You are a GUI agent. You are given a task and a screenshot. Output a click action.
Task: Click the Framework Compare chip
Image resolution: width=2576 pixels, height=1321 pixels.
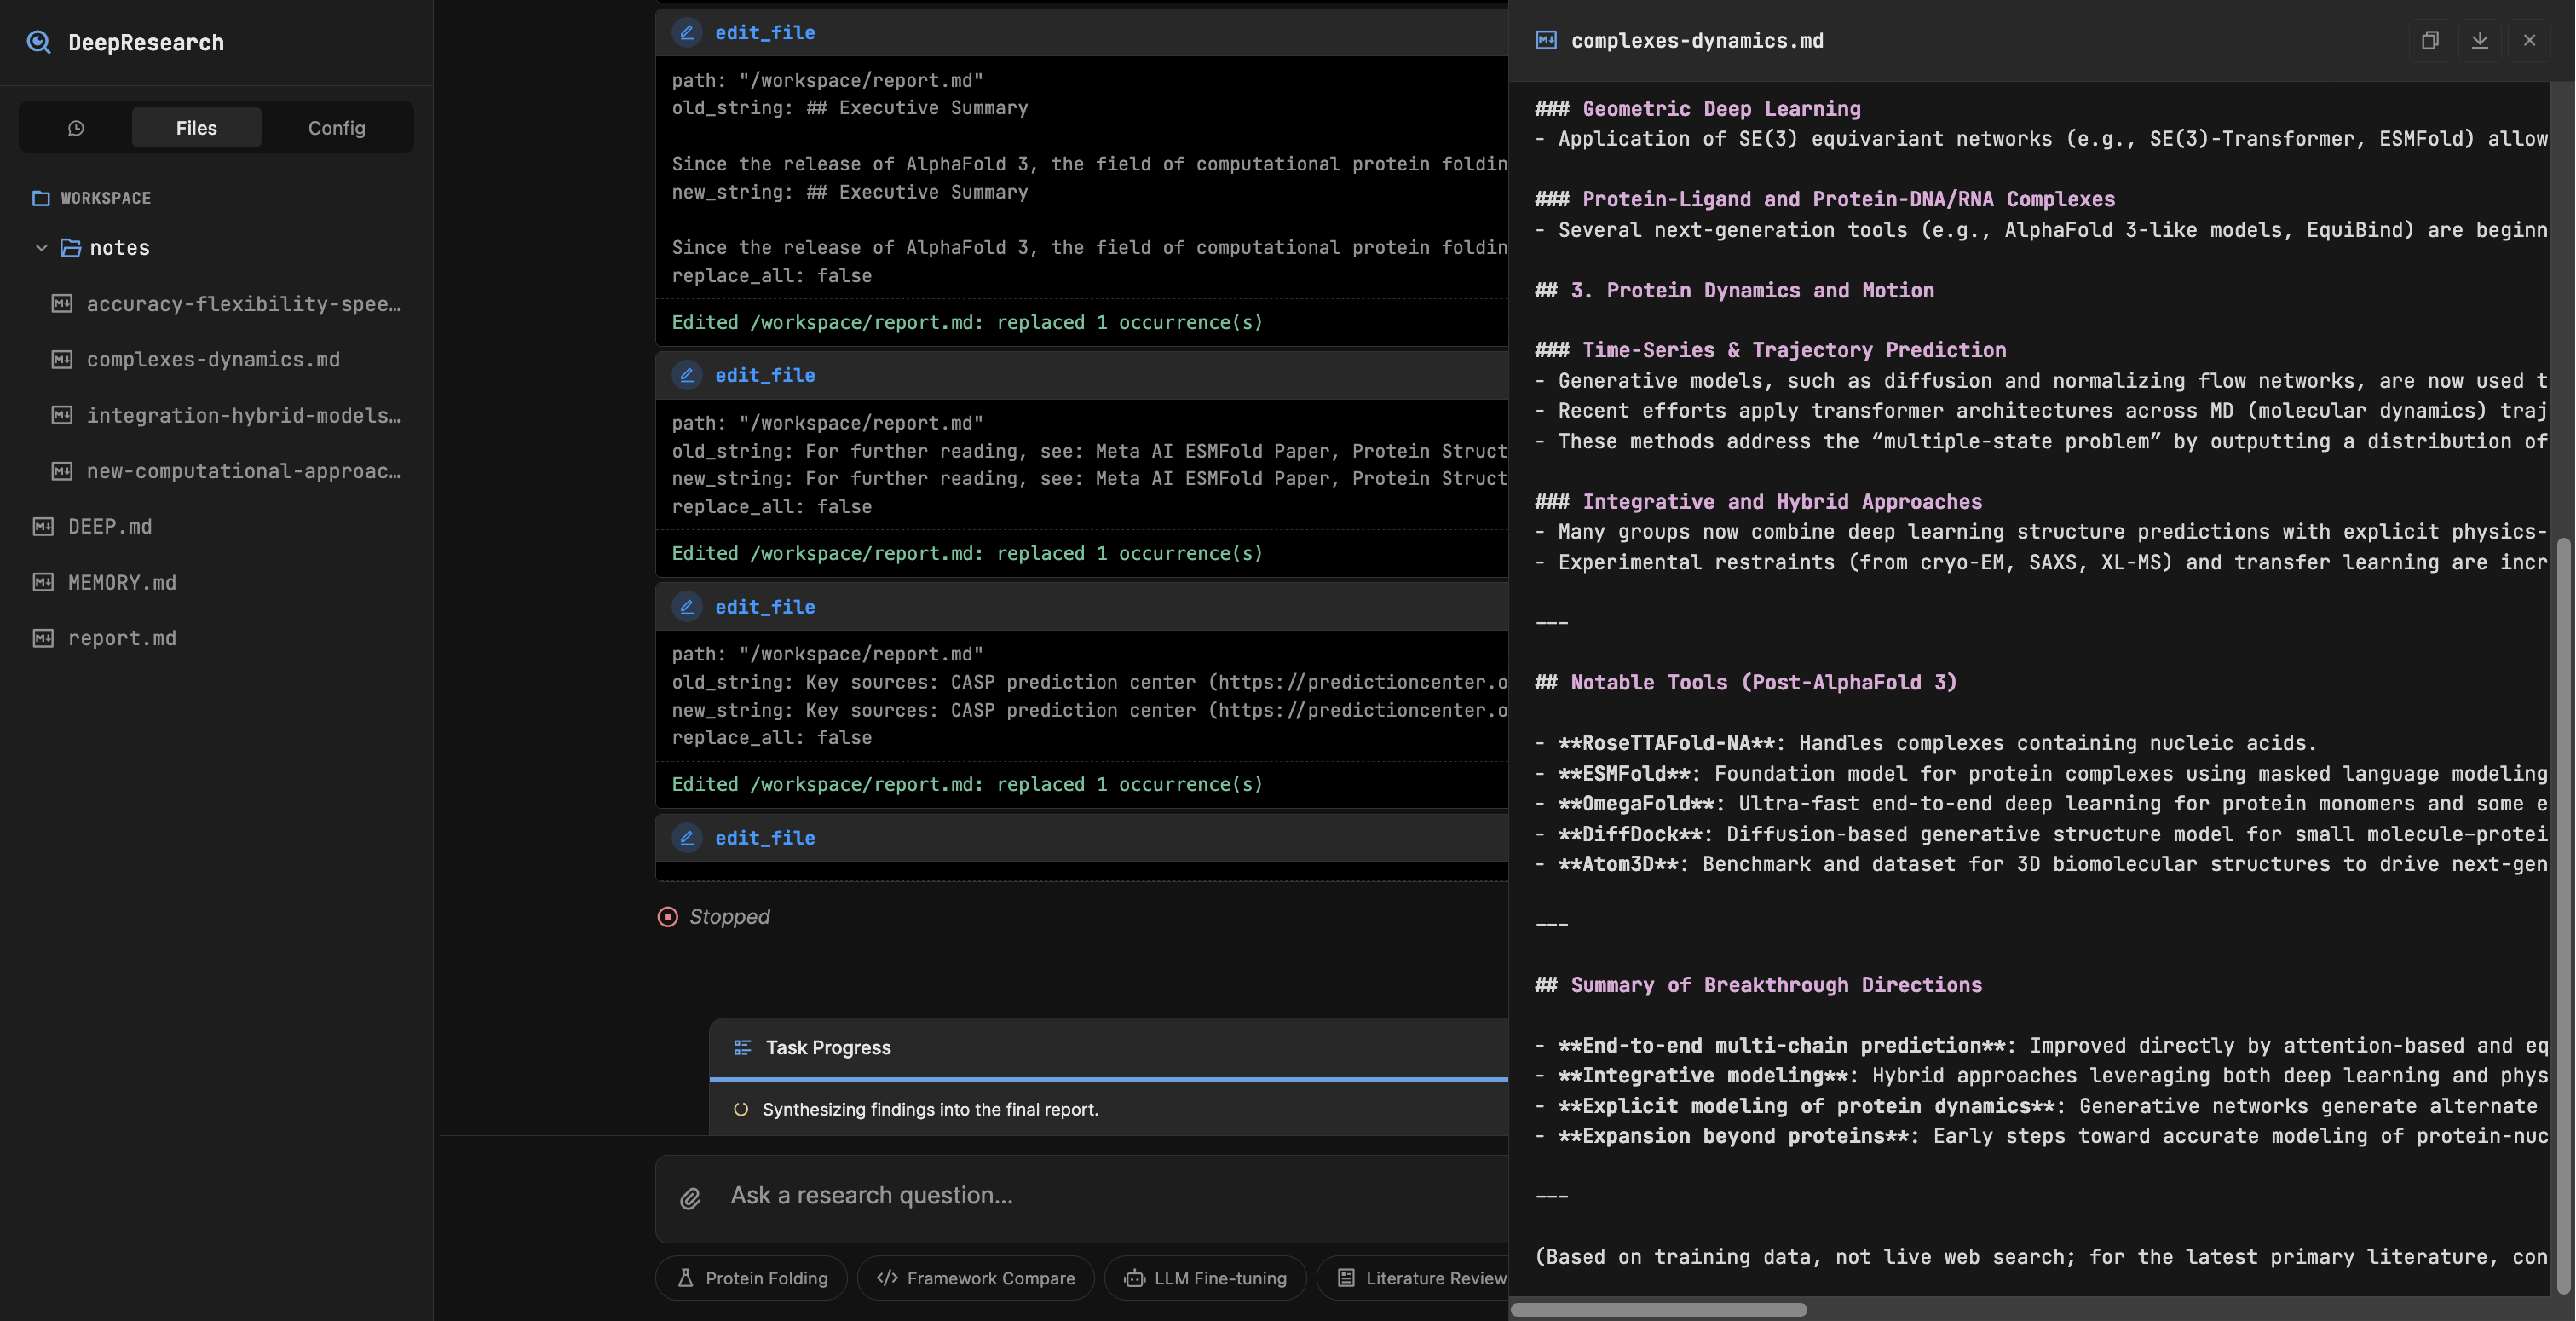tap(975, 1278)
